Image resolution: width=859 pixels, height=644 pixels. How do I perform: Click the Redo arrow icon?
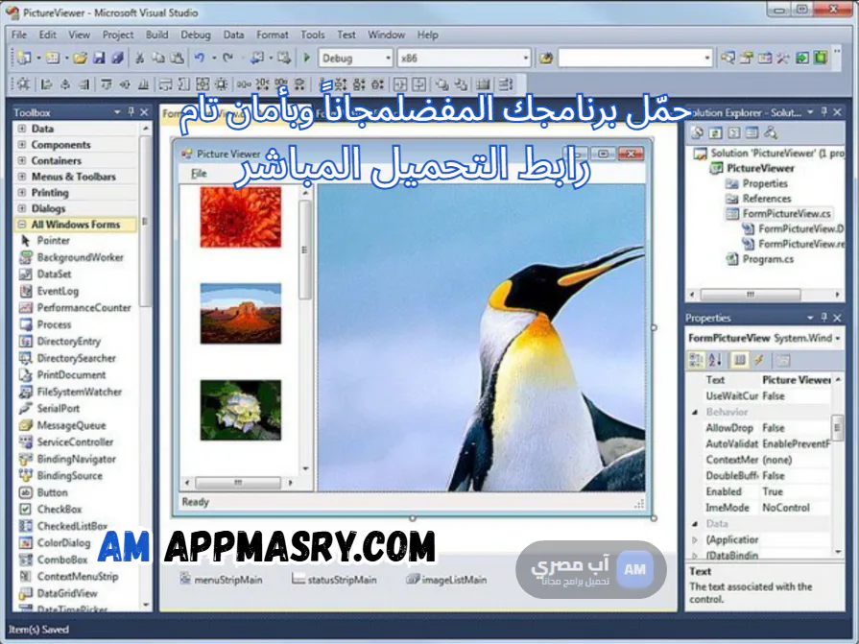click(227, 58)
